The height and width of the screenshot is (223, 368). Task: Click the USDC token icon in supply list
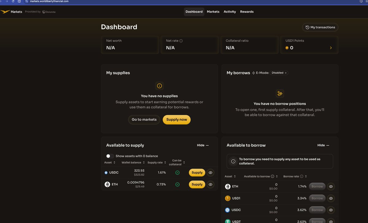106,173
